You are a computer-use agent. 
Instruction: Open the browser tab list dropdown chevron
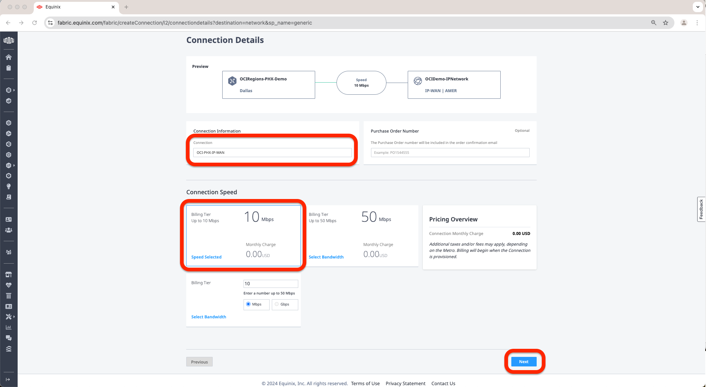[x=698, y=7]
